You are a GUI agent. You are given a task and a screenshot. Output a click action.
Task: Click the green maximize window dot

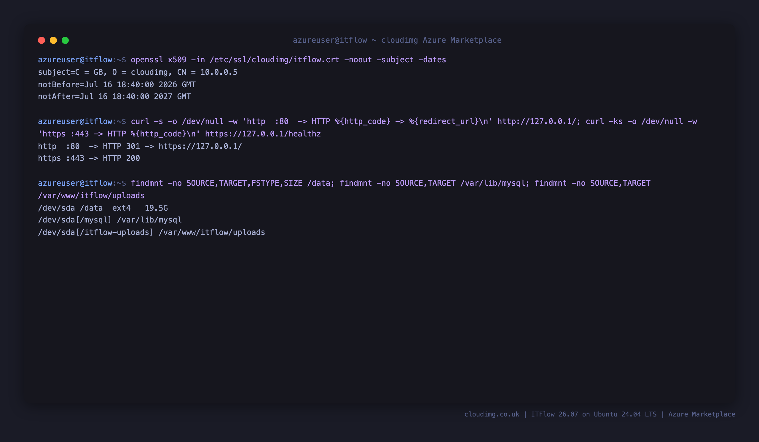pyautogui.click(x=65, y=40)
